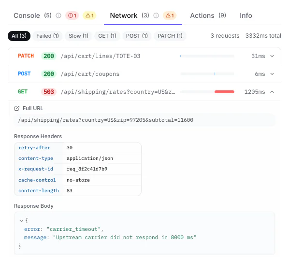Viewport: 289px width, 257px height.
Task: Click the no-store header value
Action: click(78, 180)
